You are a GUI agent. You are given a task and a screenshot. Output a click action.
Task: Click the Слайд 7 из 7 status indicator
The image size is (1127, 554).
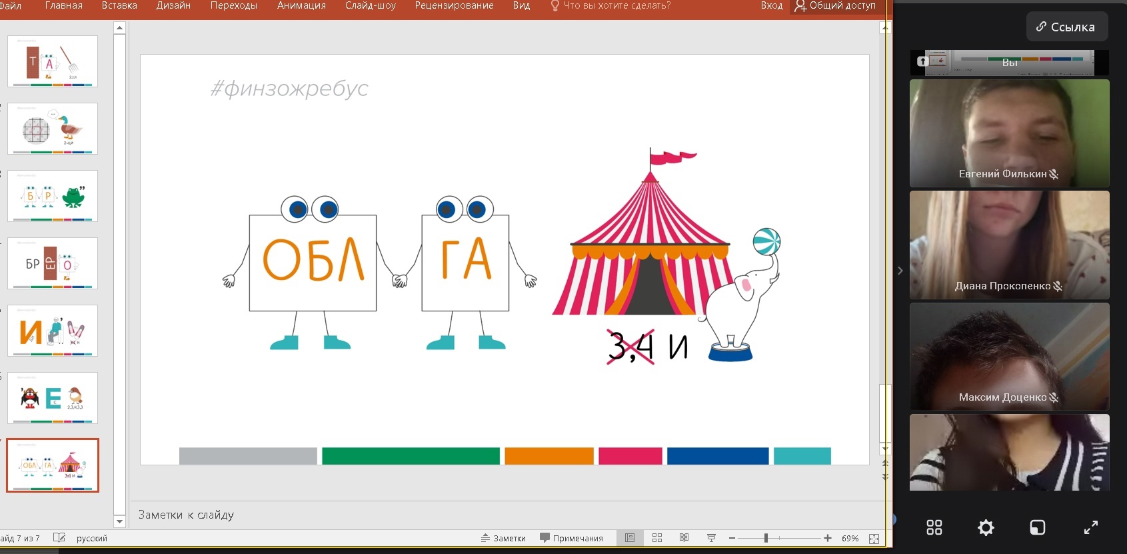(20, 538)
